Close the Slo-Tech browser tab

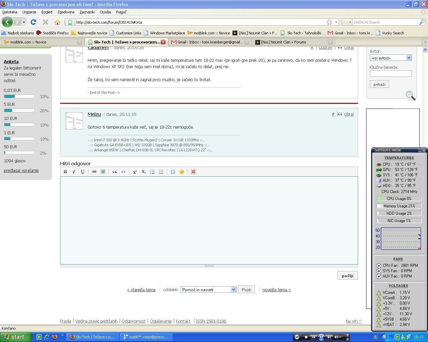[x=163, y=42]
